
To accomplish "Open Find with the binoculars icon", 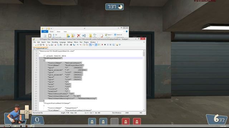I will point(71,45).
